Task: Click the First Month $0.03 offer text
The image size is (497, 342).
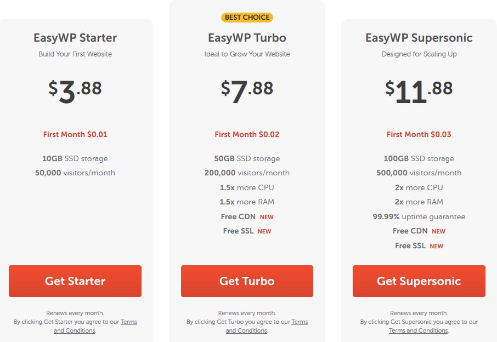Action: coord(419,134)
